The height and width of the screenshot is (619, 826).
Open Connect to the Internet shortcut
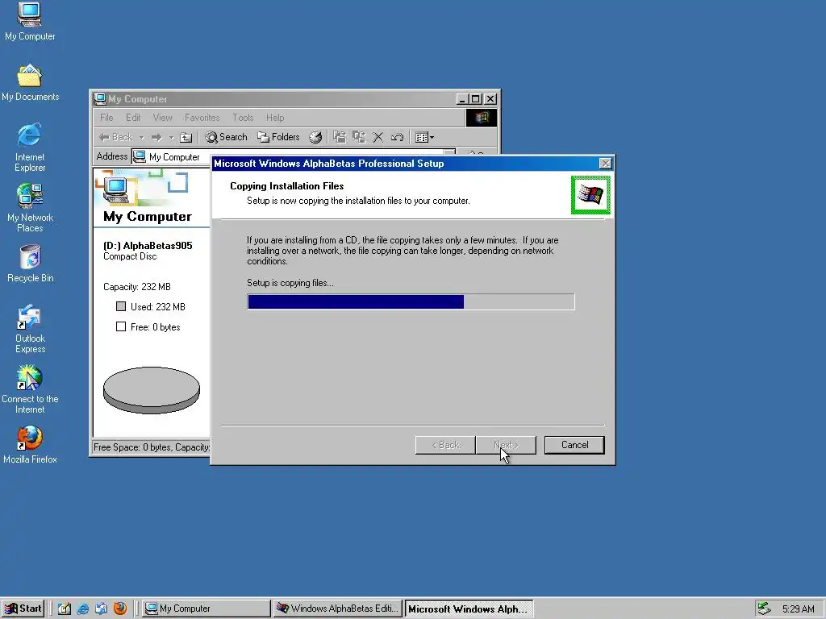pos(30,389)
